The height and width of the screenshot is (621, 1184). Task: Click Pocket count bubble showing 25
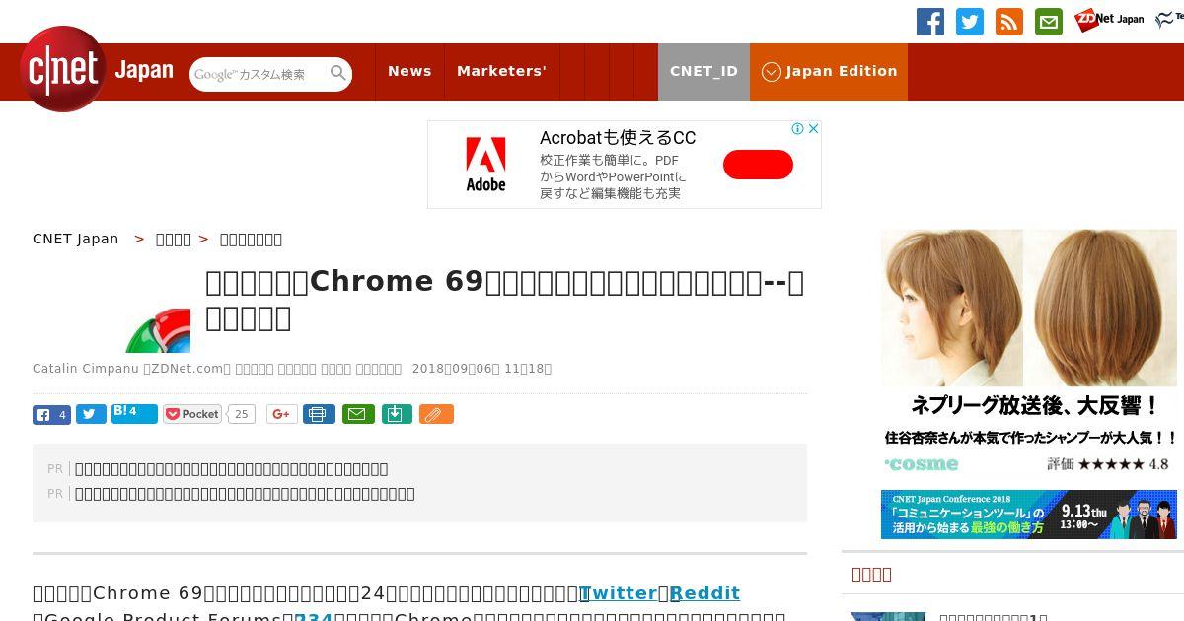pos(241,415)
